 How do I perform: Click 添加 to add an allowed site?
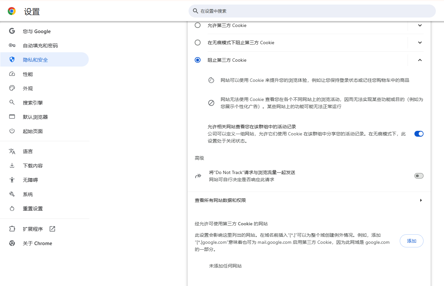(x=411, y=241)
